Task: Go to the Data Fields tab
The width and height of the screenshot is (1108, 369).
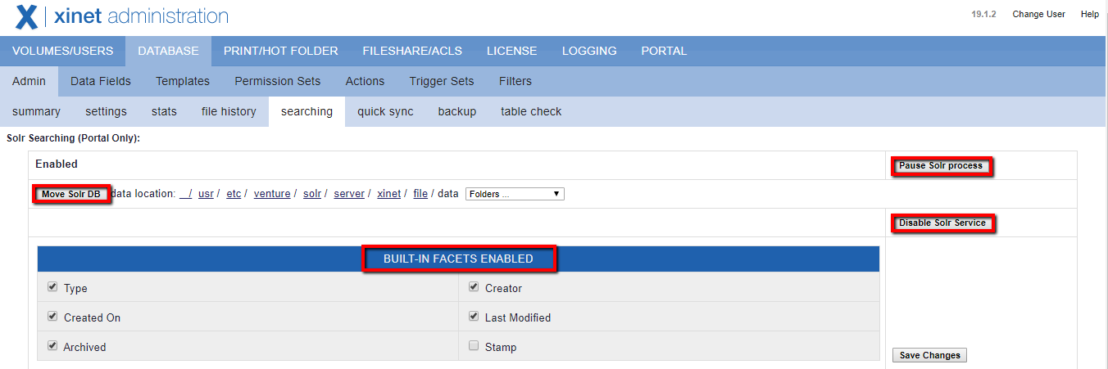Action: pos(101,81)
